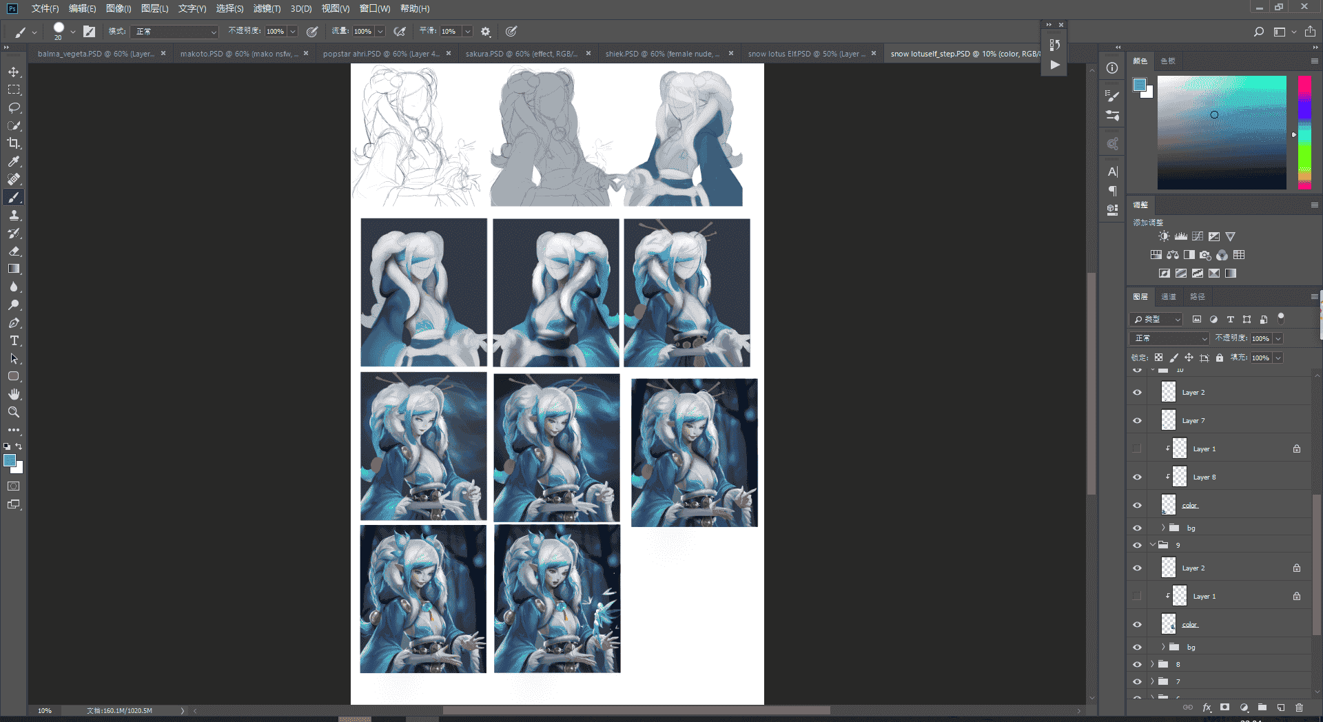Select the Horizontal Type tool
This screenshot has width=1323, height=722.
click(x=14, y=340)
